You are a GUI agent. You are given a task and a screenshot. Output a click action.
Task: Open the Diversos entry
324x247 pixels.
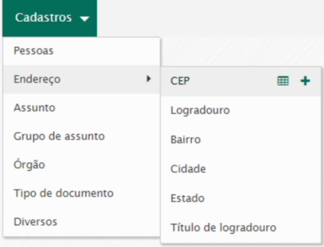pyautogui.click(x=35, y=221)
